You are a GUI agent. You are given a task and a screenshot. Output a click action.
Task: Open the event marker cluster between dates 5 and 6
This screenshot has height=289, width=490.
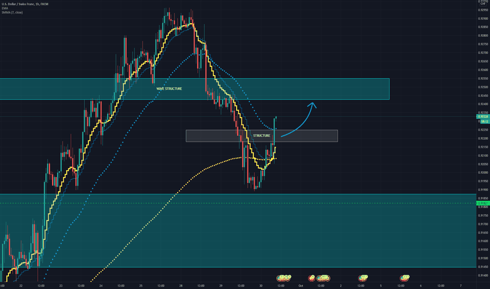click(405, 277)
